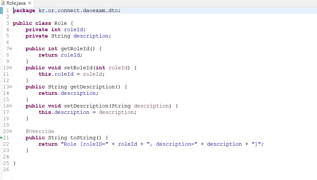Click this.roleId on line 11
The width and height of the screenshot is (317, 180).
point(56,74)
